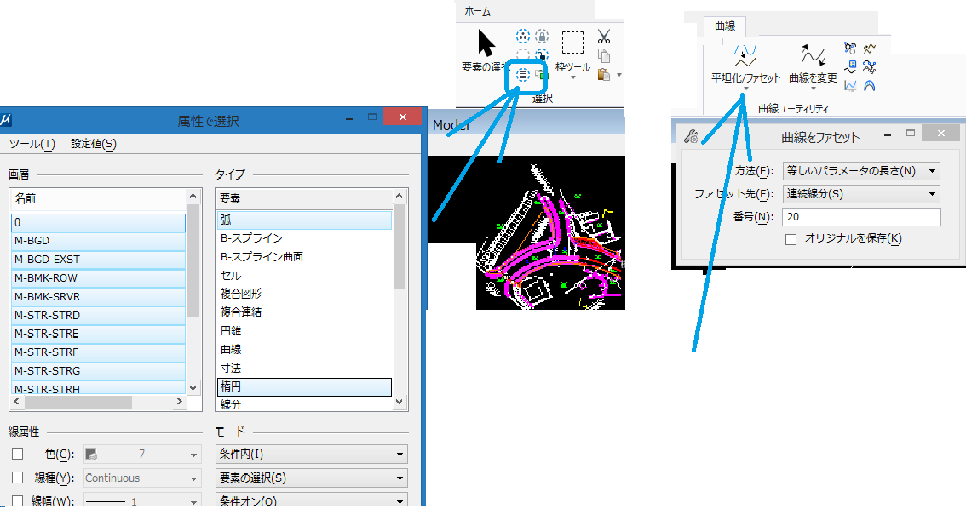Switch to the ホーム ribbon tab
Image resolution: width=966 pixels, height=509 pixels.
click(477, 11)
